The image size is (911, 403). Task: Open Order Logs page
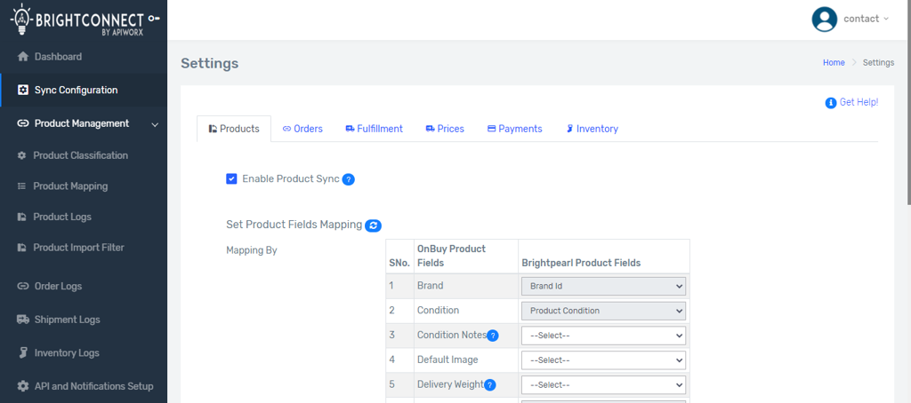tap(84, 287)
